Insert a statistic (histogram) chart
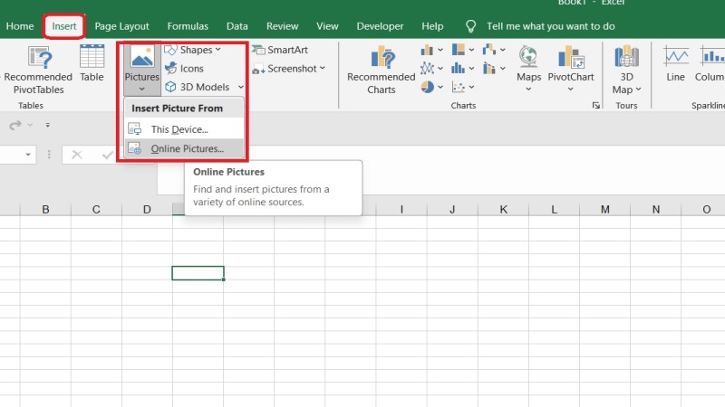 (463, 69)
